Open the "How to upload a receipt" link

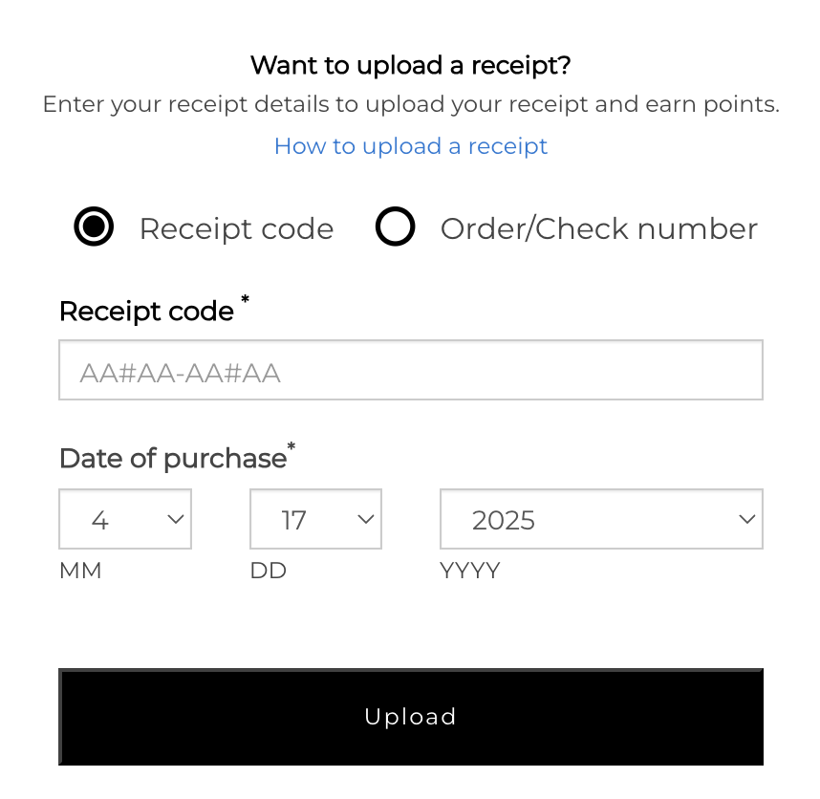410,146
